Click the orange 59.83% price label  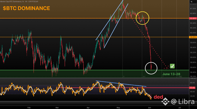tap(193, 37)
